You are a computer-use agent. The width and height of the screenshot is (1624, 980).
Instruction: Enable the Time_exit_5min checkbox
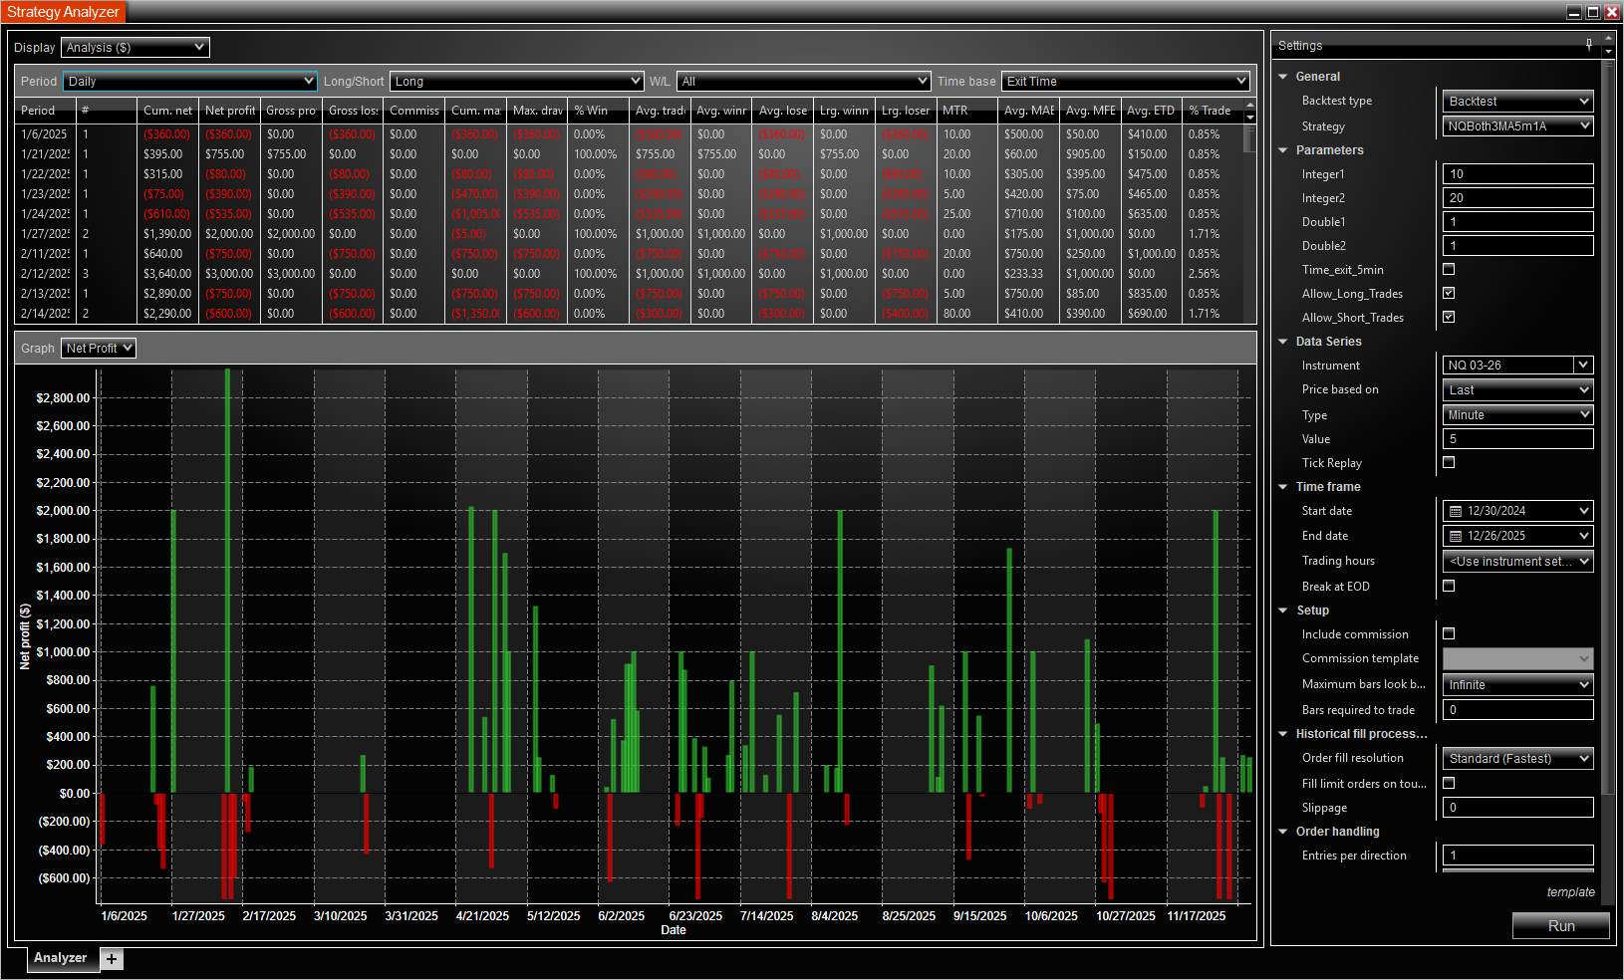pos(1449,269)
